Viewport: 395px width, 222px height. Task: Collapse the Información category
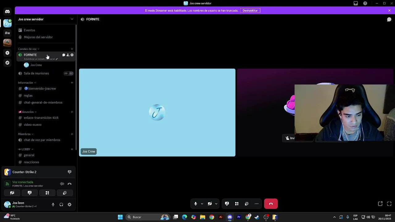pos(27,83)
